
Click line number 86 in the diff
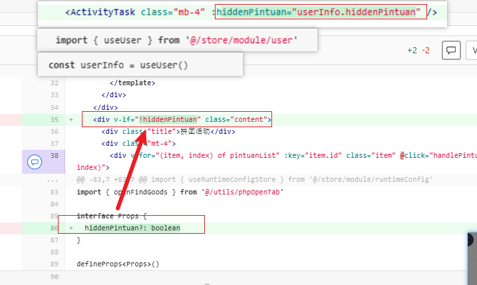pyautogui.click(x=55, y=228)
